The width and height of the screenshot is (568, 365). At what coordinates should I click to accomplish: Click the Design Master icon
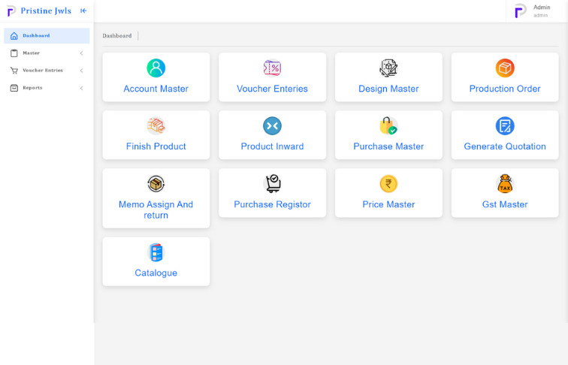[x=388, y=68]
